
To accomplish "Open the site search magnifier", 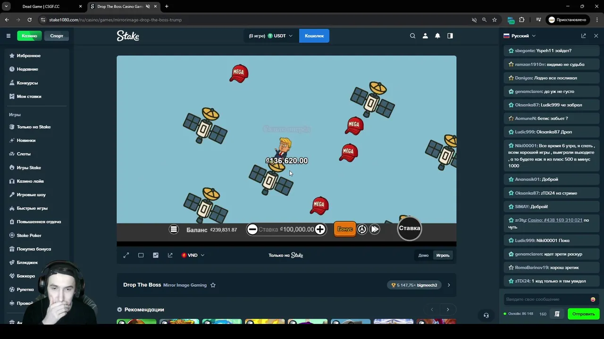I will (412, 36).
